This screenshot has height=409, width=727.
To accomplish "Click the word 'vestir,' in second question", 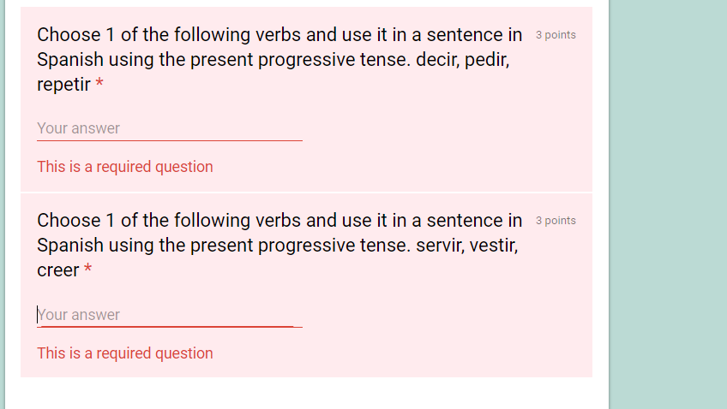I will click(494, 246).
